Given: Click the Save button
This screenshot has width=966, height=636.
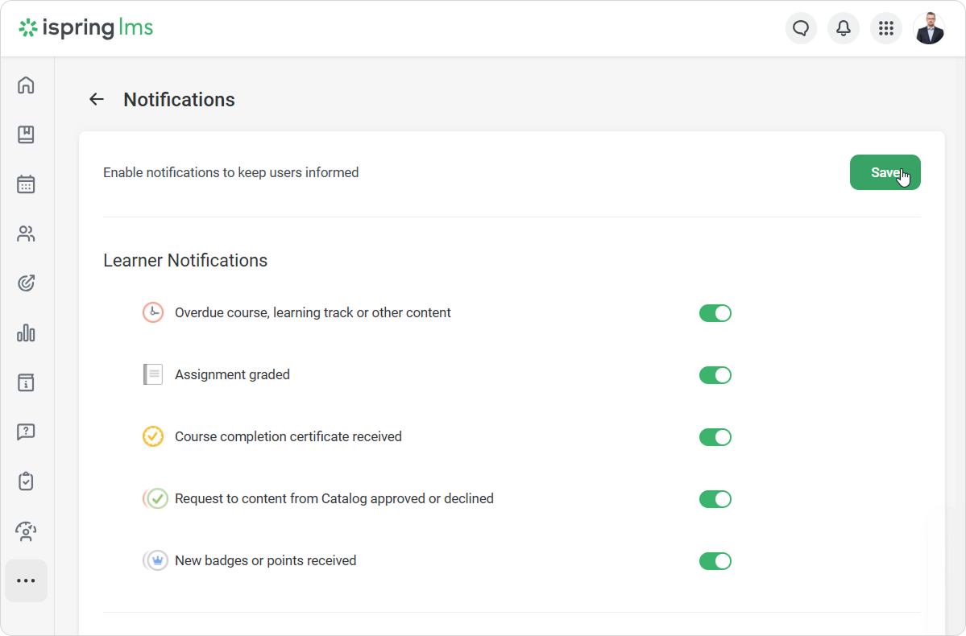Looking at the screenshot, I should [x=885, y=172].
